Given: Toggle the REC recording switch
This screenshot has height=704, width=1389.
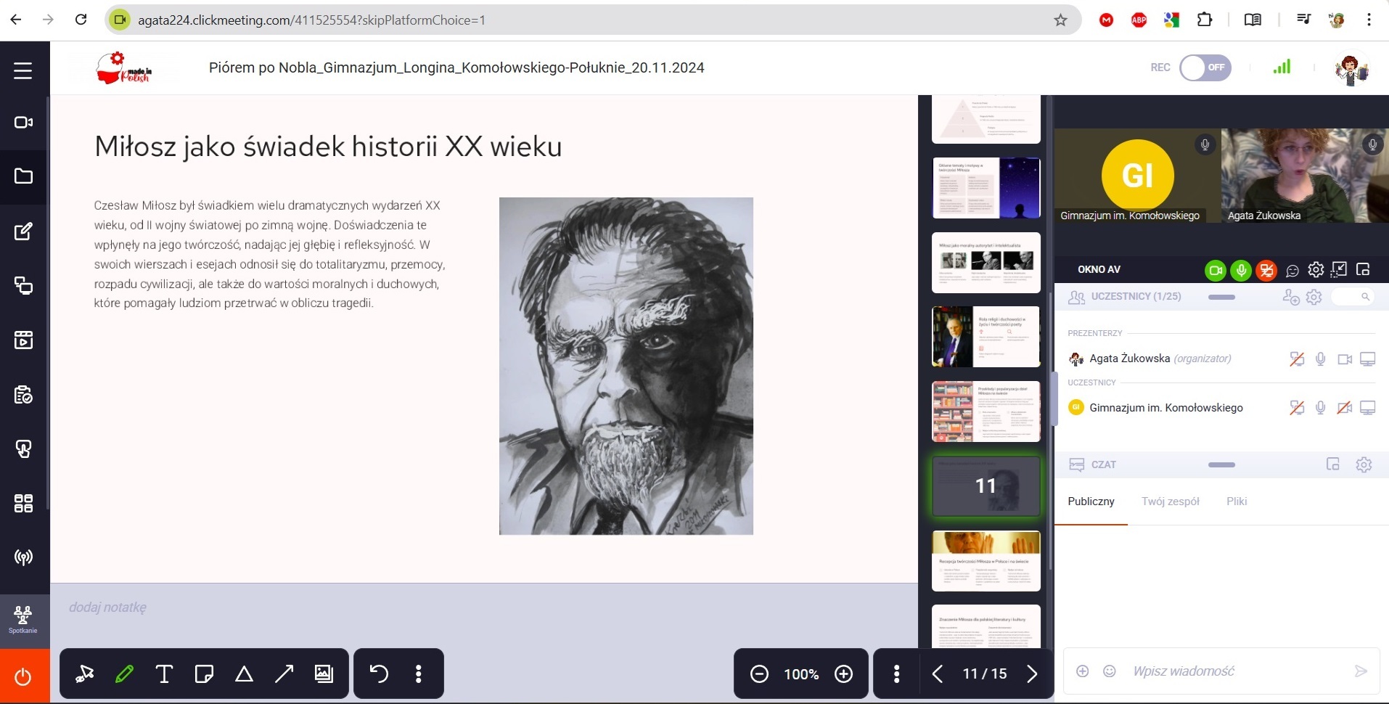Looking at the screenshot, I should 1205,67.
